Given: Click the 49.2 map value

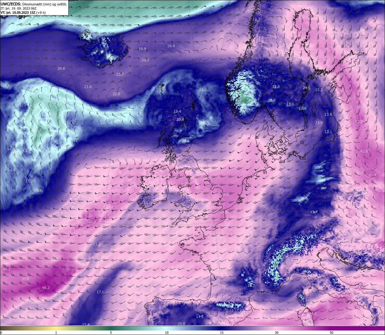Looking at the screenshot, I should (46, 288).
